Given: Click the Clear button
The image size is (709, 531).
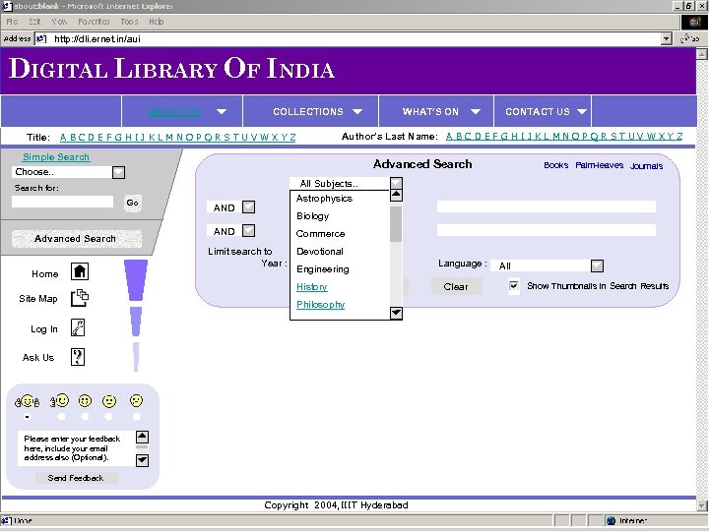Looking at the screenshot, I should point(456,286).
